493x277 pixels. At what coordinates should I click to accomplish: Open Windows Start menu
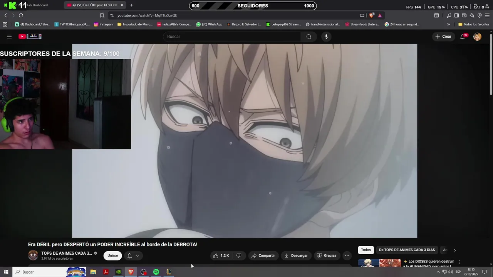[x=6, y=272]
